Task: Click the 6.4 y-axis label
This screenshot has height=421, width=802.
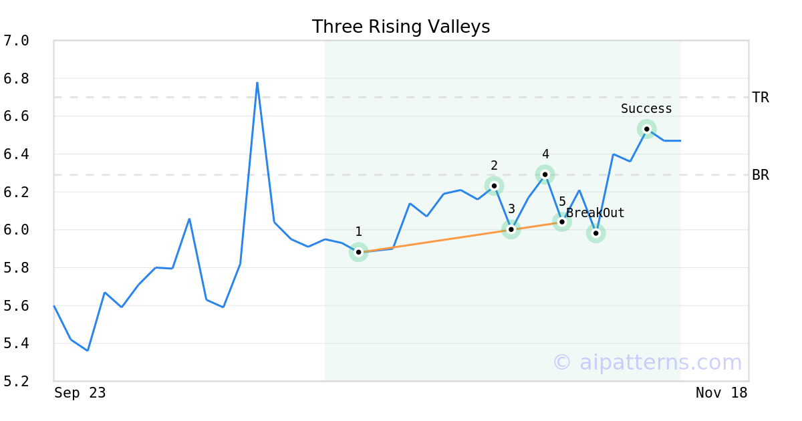Action: (x=16, y=154)
